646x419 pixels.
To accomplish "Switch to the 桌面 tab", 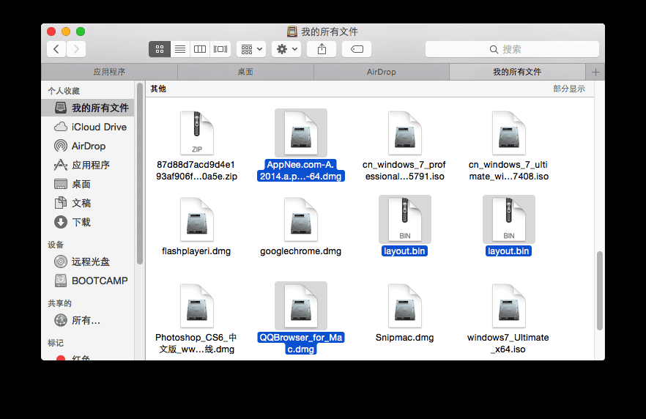I will click(245, 72).
